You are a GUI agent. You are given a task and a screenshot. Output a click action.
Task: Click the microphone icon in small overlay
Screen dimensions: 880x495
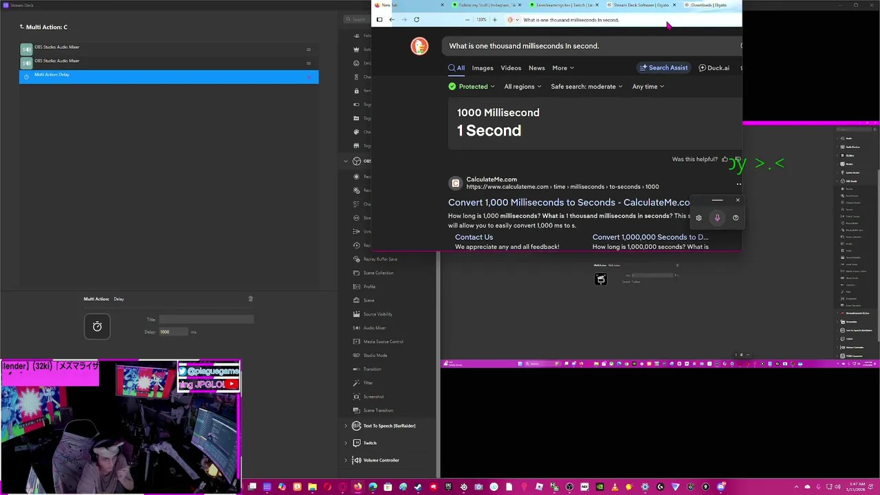717,218
